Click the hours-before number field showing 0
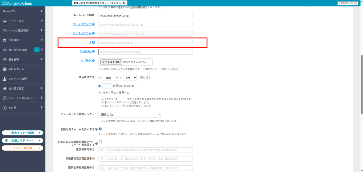Screen dimensions: 363x172 pyautogui.click(x=107, y=86)
